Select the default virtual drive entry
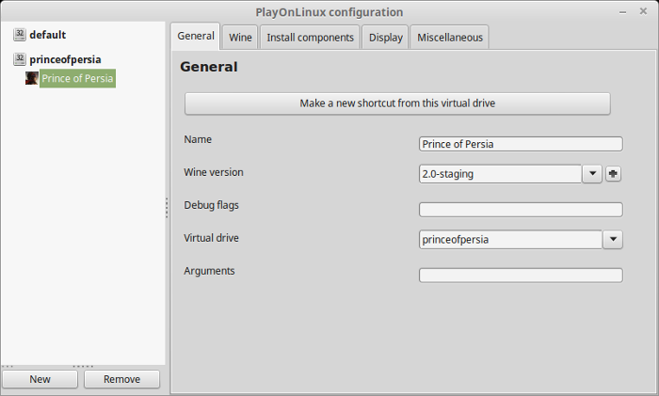 47,35
